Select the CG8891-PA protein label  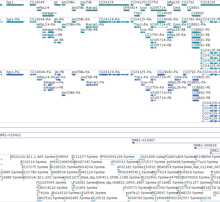(196, 82)
